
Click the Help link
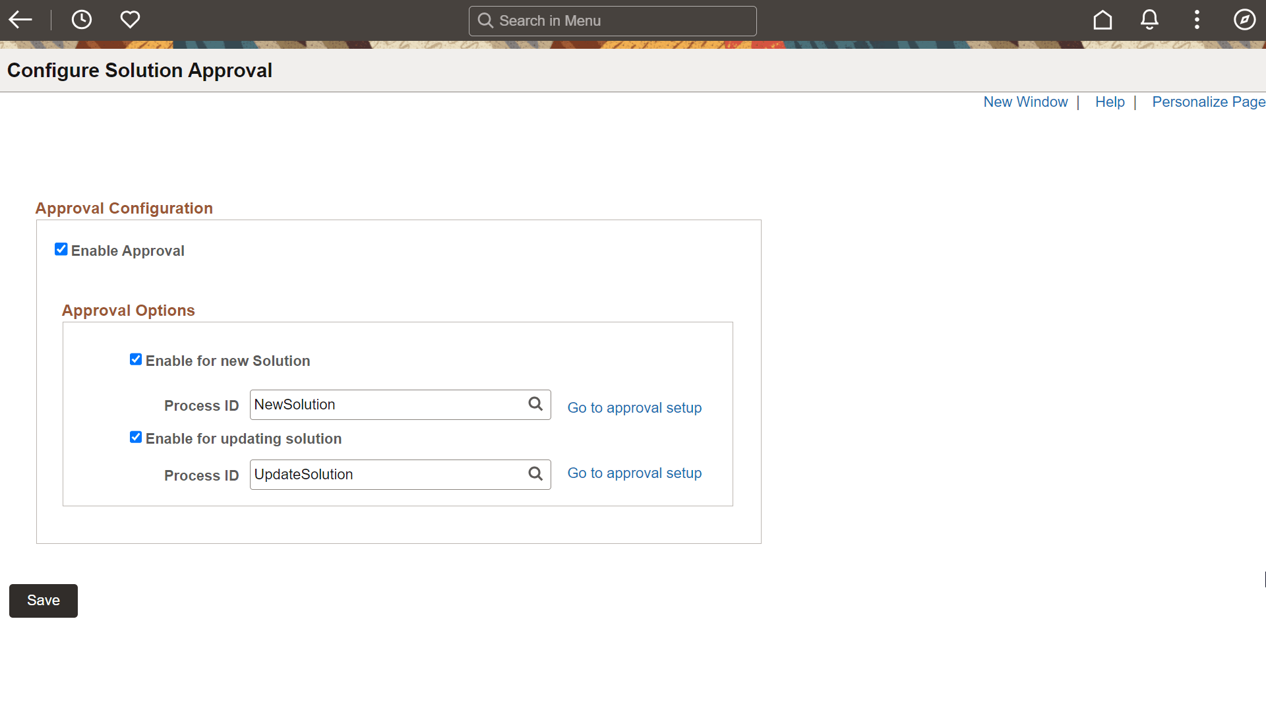[1110, 102]
